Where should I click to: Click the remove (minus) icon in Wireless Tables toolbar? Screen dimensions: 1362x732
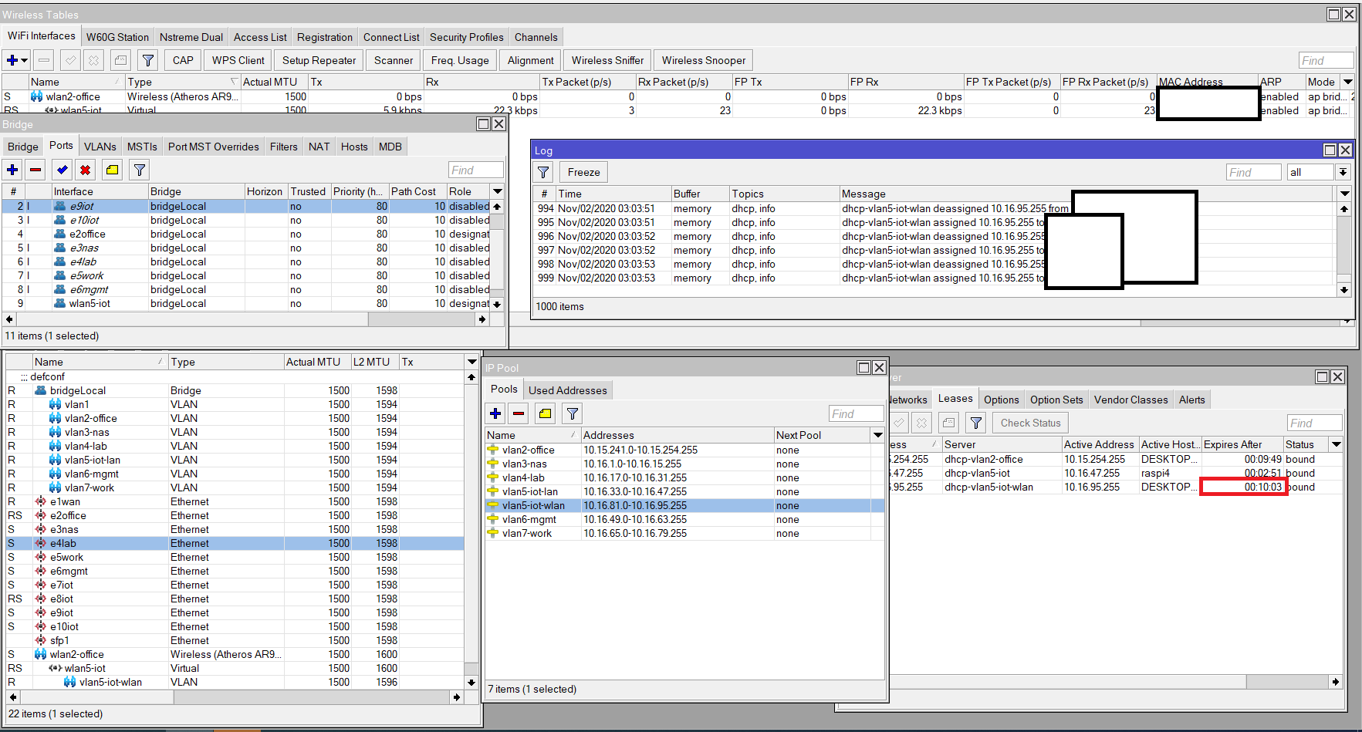click(44, 60)
